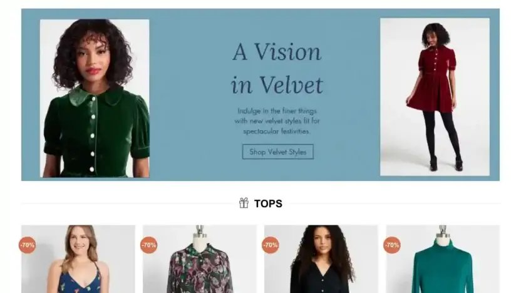Open the red velvet dress image
The width and height of the screenshot is (521, 293).
(435, 97)
